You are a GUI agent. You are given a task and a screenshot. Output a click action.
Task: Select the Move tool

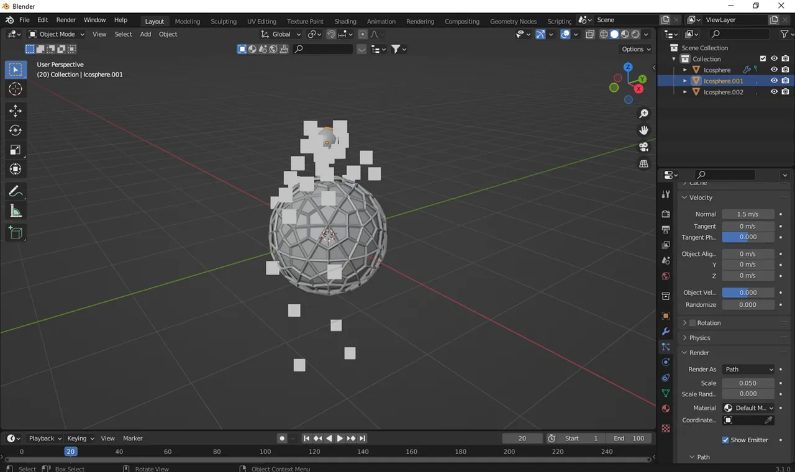(16, 111)
